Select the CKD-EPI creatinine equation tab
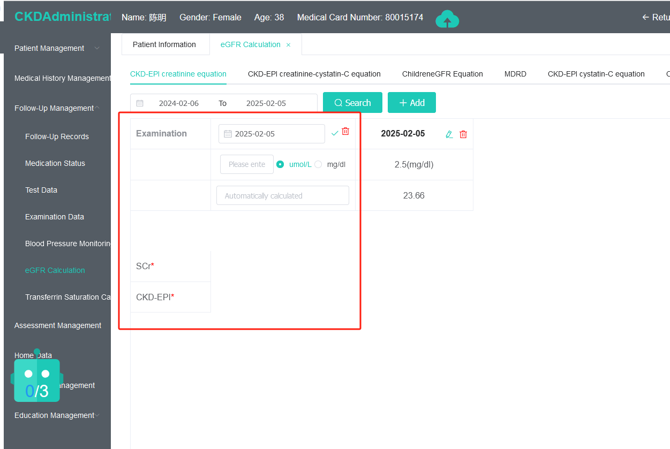Viewport: 670px width, 449px height. [178, 74]
